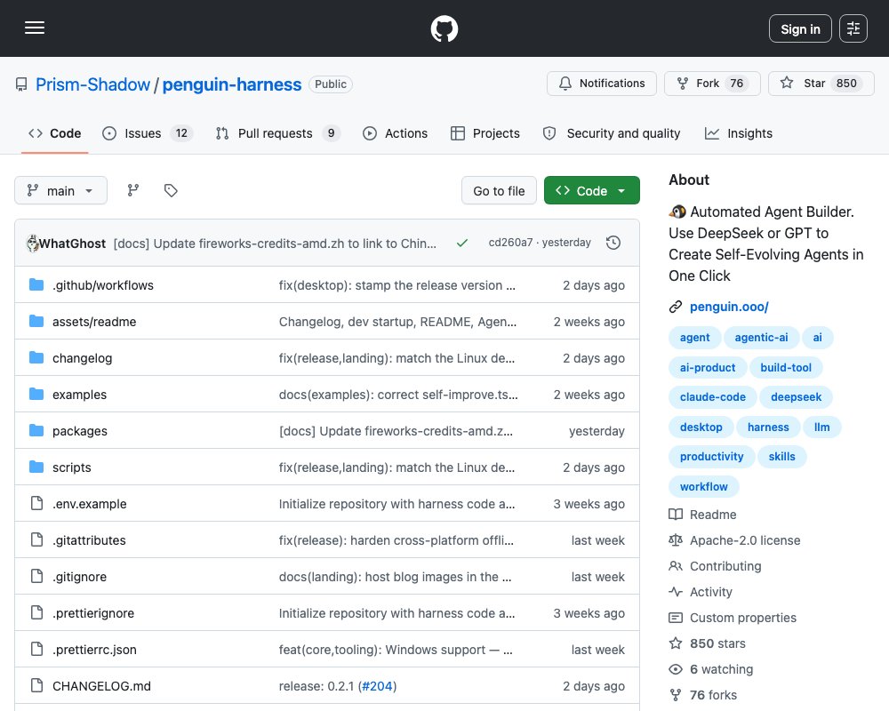Image resolution: width=889 pixels, height=711 pixels.
Task: Open the Projects tab
Action: [x=485, y=133]
